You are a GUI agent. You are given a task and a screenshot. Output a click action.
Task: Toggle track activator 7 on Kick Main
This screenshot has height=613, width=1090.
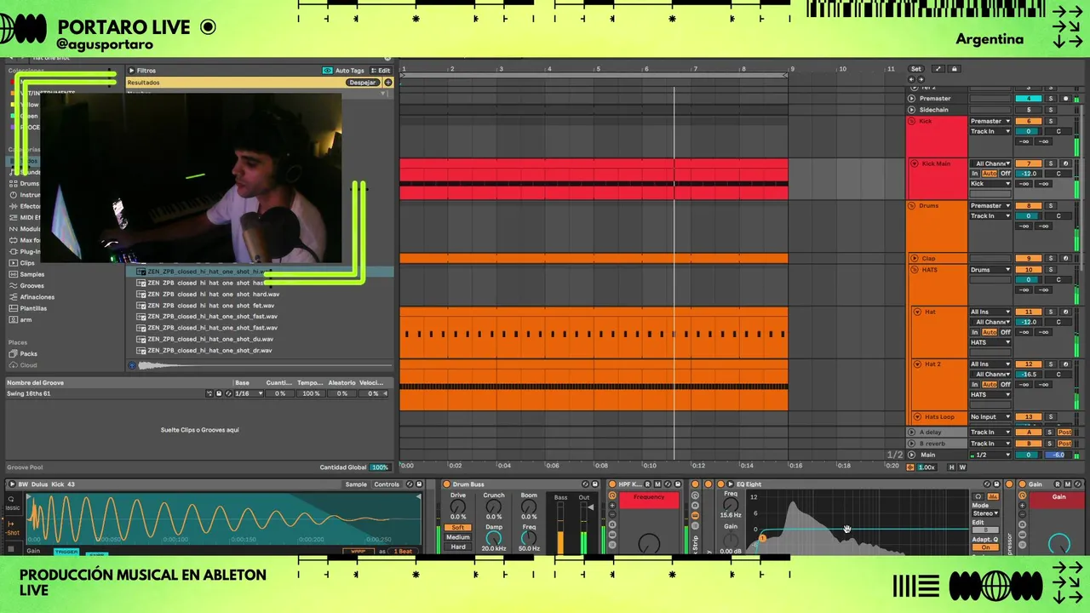1029,163
